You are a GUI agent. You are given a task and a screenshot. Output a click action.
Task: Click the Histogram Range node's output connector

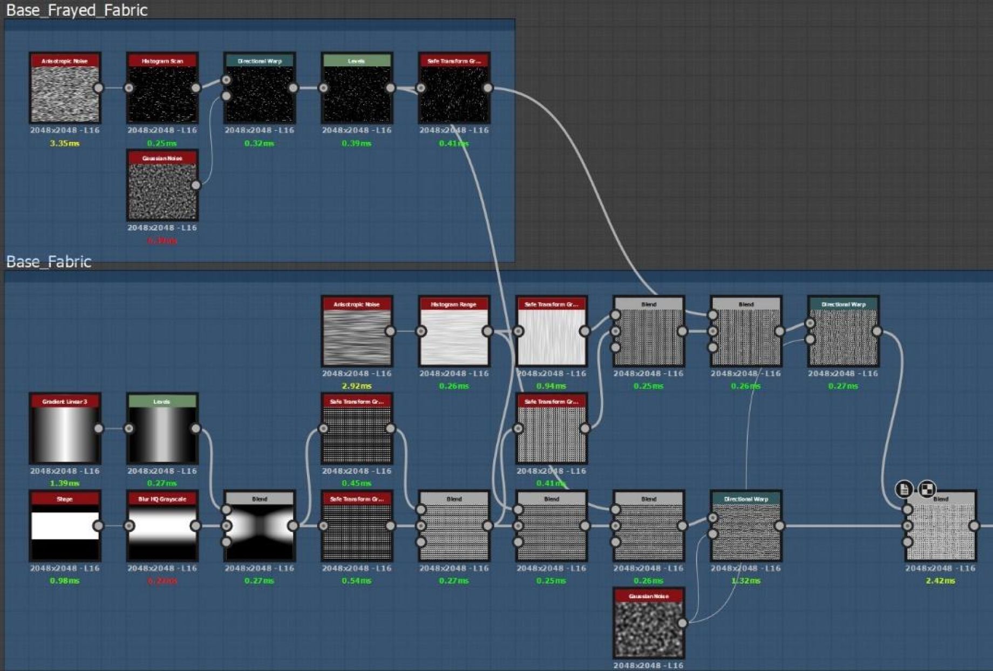[487, 331]
